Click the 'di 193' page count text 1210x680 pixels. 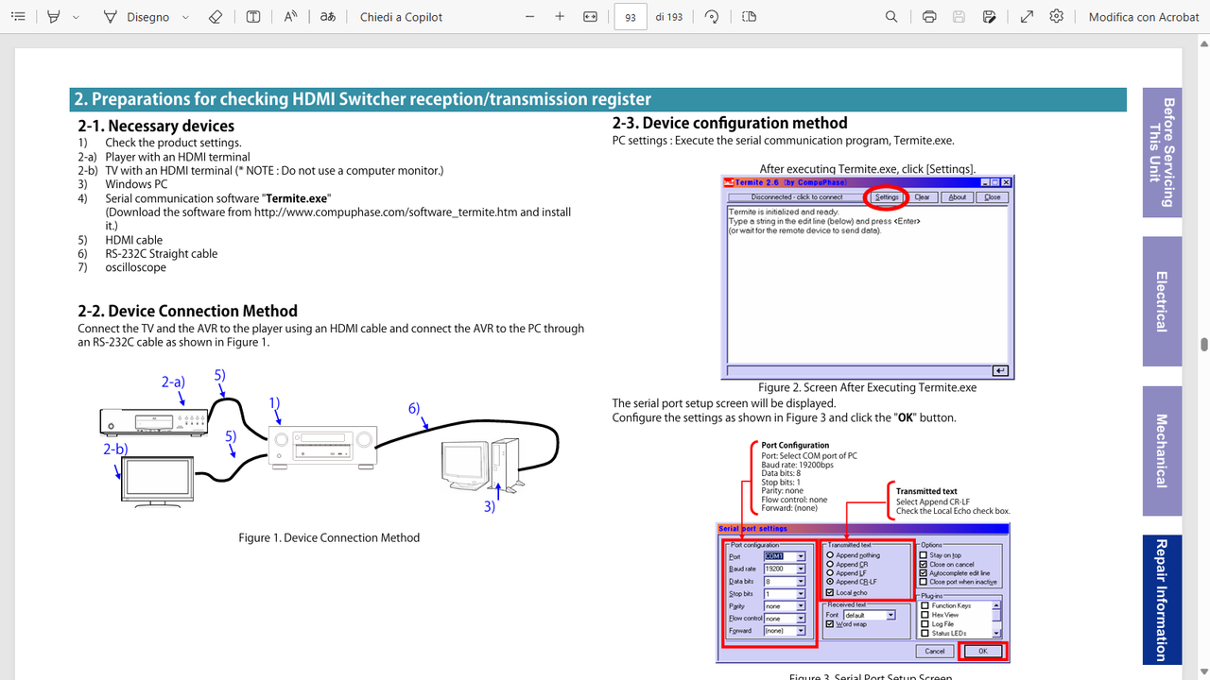pos(668,17)
